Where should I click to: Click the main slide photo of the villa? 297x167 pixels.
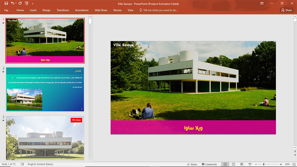click(193, 81)
